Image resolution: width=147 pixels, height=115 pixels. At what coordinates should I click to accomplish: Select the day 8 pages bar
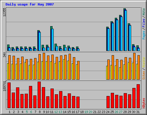[40, 42]
